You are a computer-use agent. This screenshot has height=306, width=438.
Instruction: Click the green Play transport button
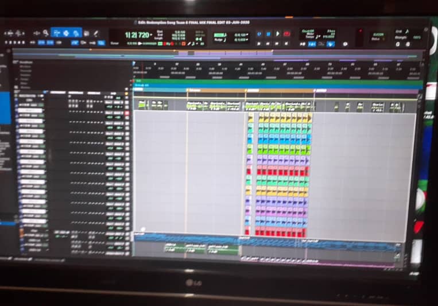(277, 34)
